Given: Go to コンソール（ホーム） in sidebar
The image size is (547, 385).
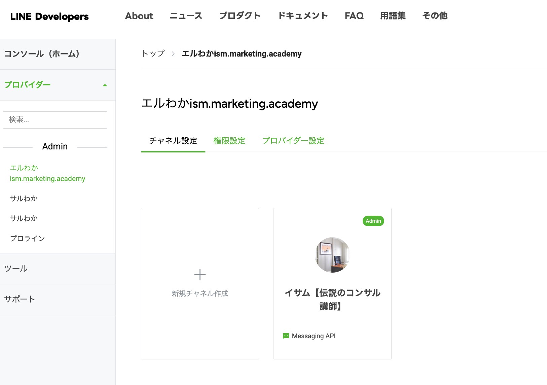Looking at the screenshot, I should tap(58, 54).
